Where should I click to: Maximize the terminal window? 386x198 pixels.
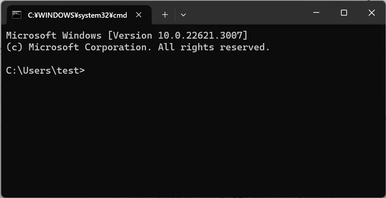click(344, 12)
